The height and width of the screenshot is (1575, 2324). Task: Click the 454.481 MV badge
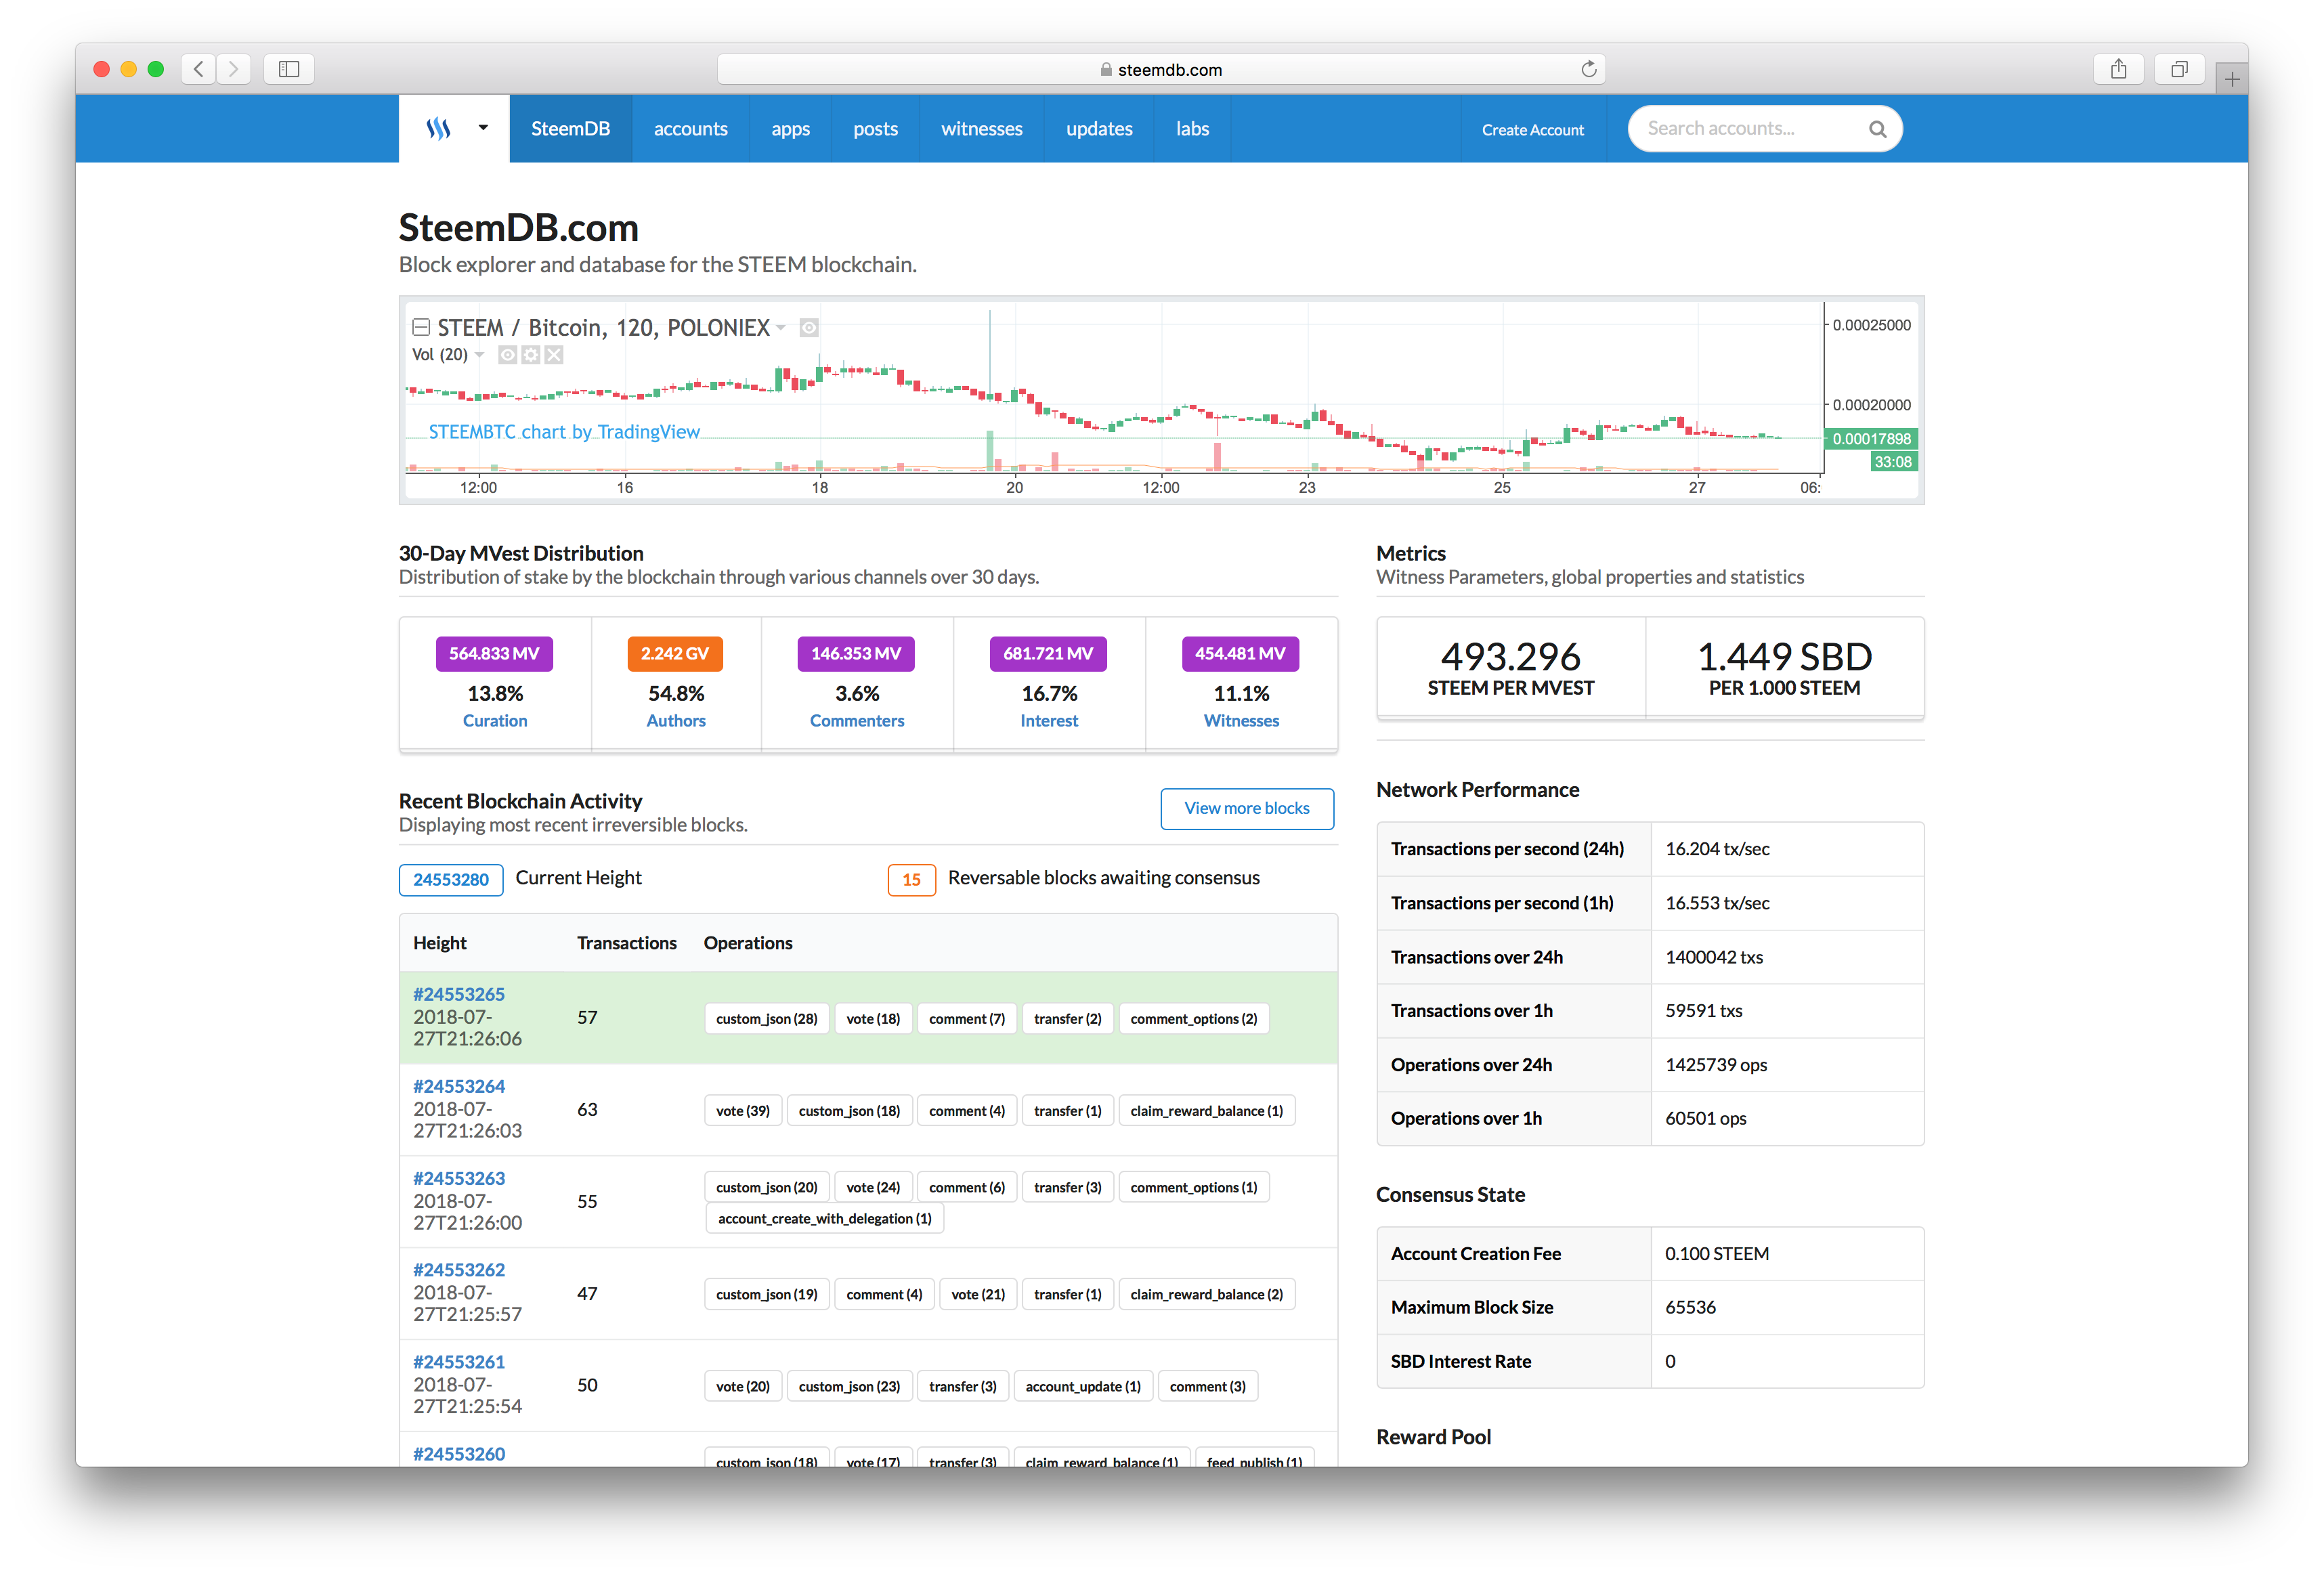pyautogui.click(x=1240, y=653)
